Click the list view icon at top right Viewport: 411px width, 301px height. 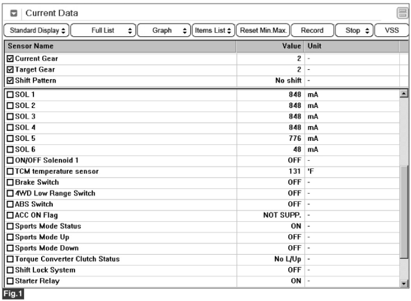pos(402,13)
